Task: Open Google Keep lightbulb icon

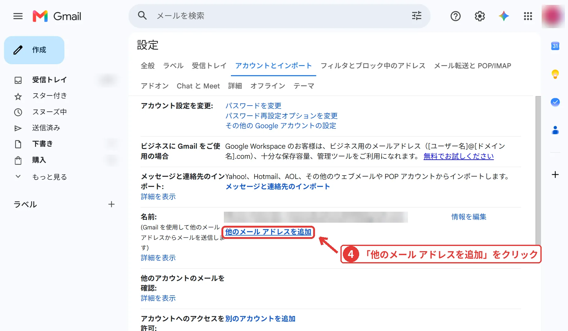Action: point(555,74)
